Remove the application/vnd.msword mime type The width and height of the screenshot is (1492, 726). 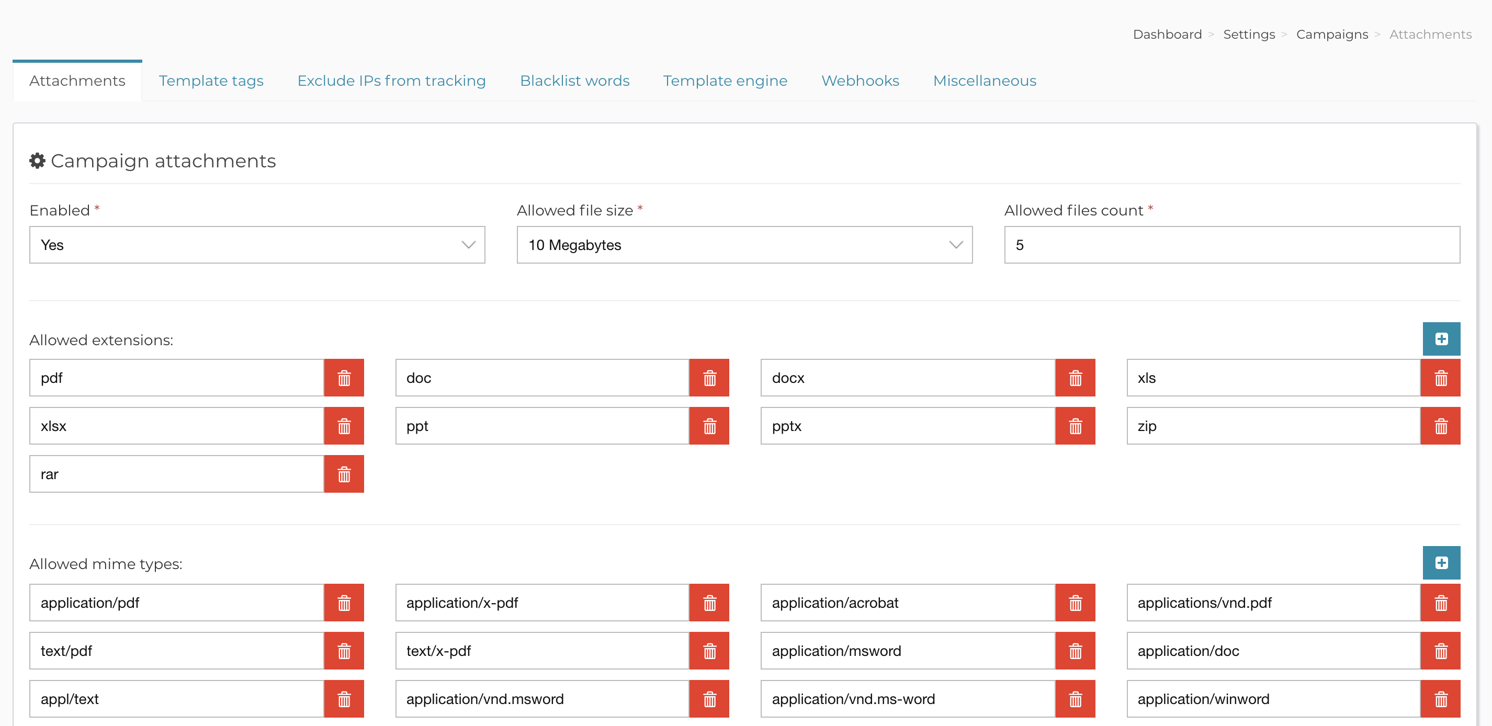709,698
